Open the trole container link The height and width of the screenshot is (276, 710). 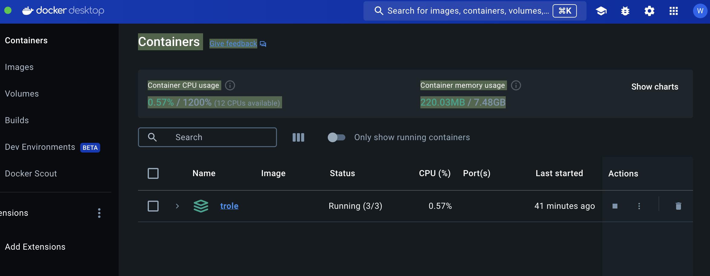tap(229, 206)
